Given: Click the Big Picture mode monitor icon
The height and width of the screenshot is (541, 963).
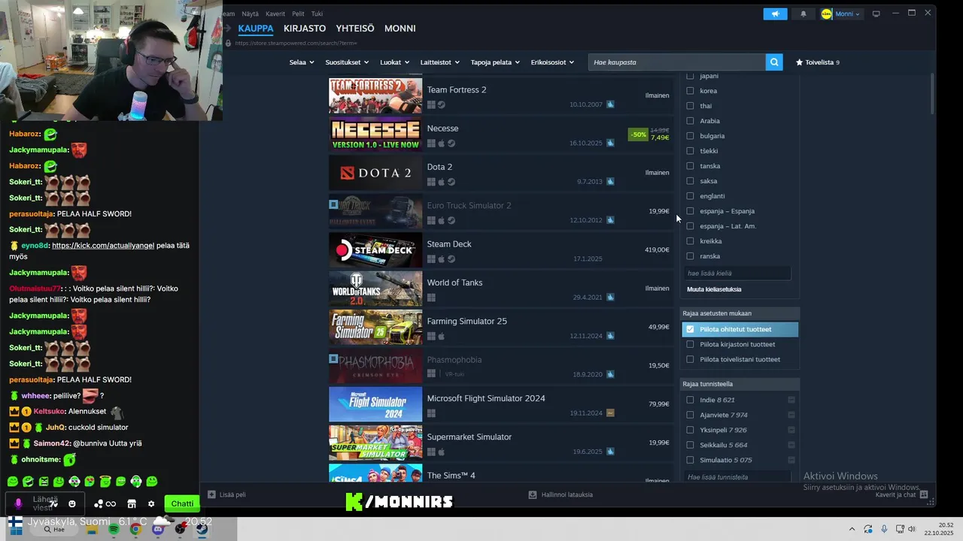Looking at the screenshot, I should (x=876, y=14).
